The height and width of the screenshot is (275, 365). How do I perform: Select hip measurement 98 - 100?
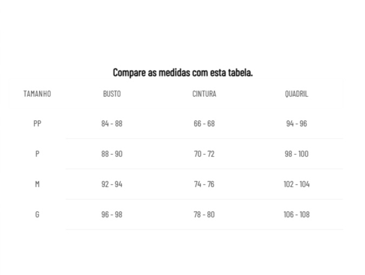[x=296, y=154]
